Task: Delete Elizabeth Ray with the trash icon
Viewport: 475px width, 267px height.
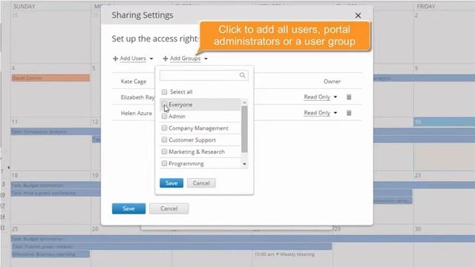Action: point(349,97)
